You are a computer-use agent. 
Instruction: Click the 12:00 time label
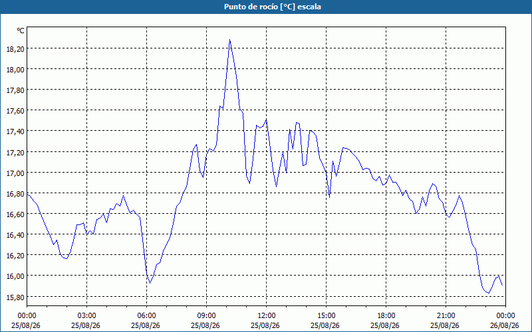coord(267,316)
